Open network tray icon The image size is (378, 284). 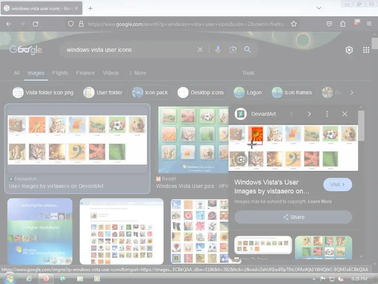(332, 279)
